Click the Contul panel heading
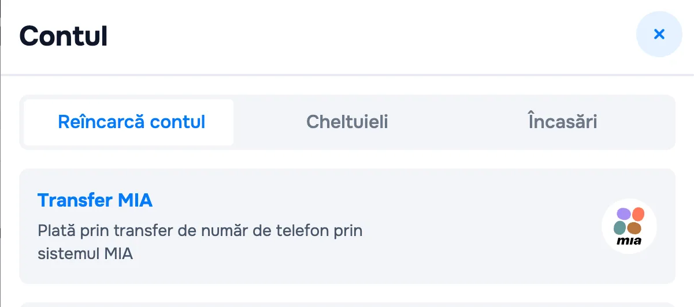Image resolution: width=694 pixels, height=307 pixels. point(64,36)
